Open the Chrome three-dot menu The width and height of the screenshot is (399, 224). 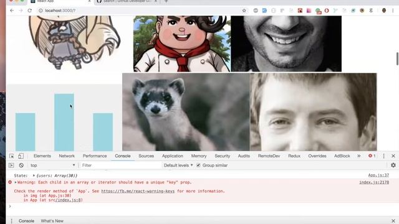(x=393, y=11)
